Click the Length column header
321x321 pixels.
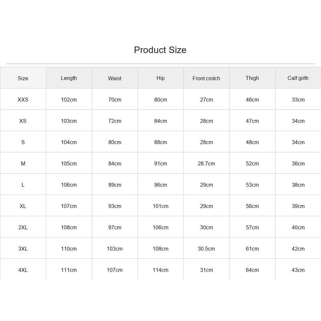click(x=69, y=78)
